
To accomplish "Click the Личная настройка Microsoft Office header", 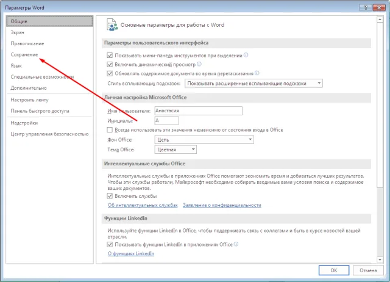I will (x=236, y=98).
